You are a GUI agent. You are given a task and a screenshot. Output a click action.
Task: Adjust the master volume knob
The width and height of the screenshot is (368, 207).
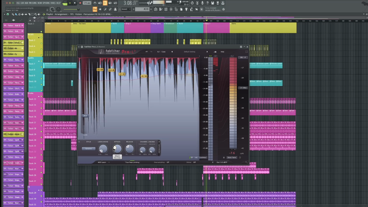click(52, 9)
